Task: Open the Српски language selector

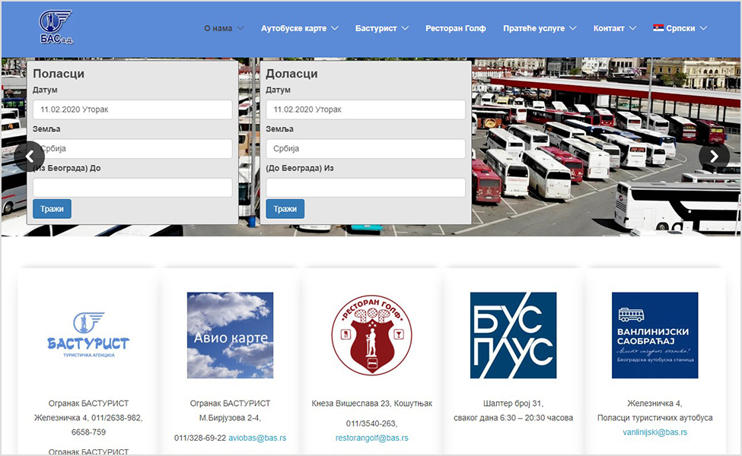Action: (x=680, y=28)
